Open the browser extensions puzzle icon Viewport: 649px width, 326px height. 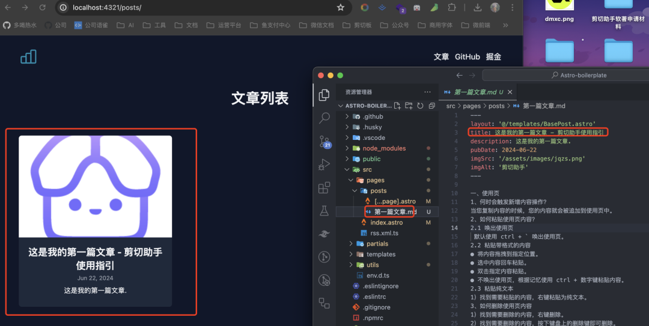tap(451, 8)
